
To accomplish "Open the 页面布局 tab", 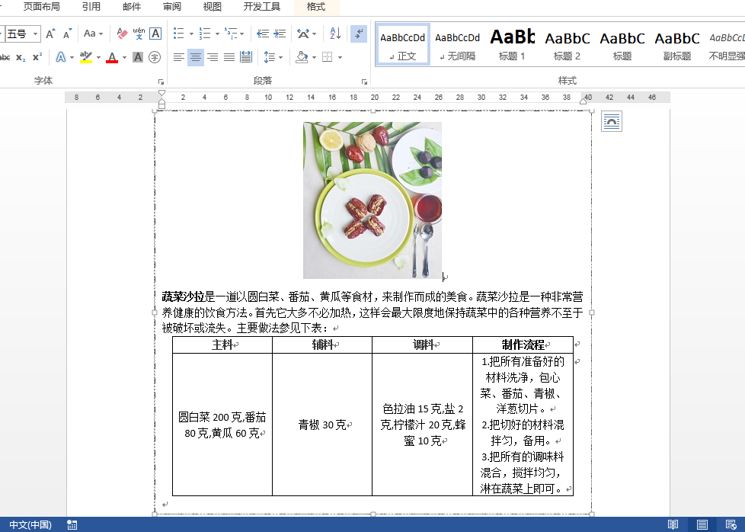I will (42, 7).
